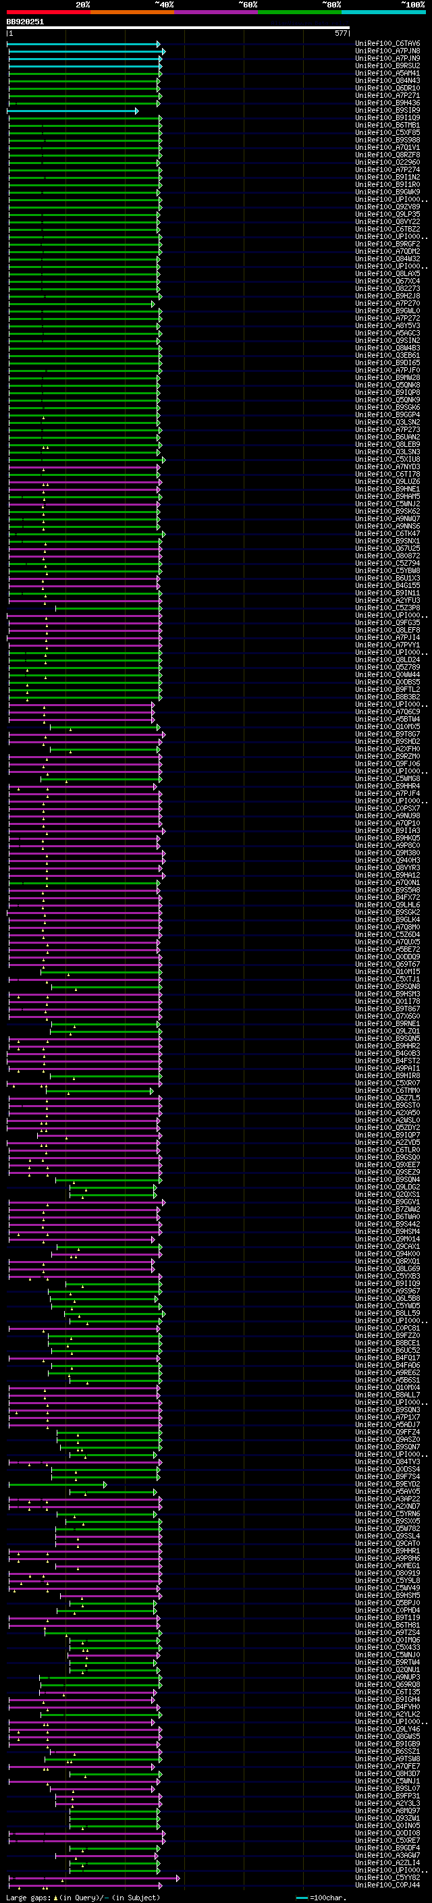Open the UniRef100_B9HHR4 entry

click(x=387, y=786)
